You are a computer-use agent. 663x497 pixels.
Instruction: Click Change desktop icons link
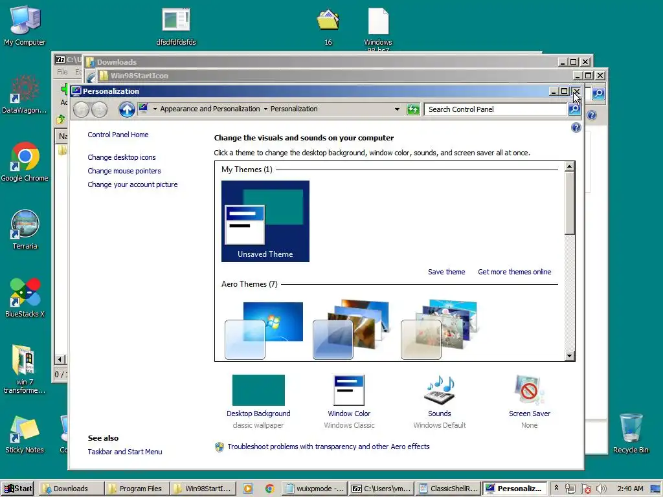[x=121, y=157]
